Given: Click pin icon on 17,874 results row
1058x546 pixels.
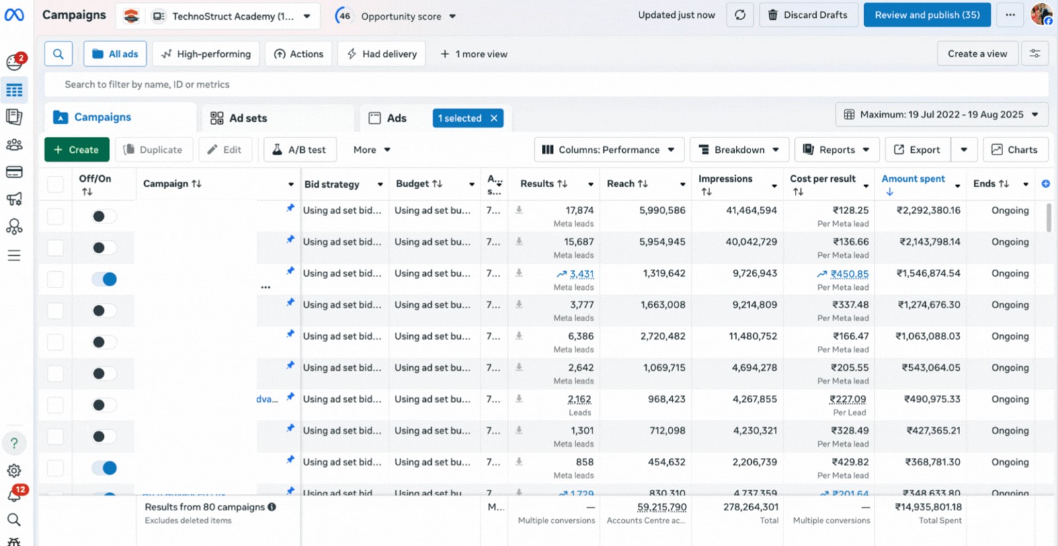Looking at the screenshot, I should [x=290, y=208].
